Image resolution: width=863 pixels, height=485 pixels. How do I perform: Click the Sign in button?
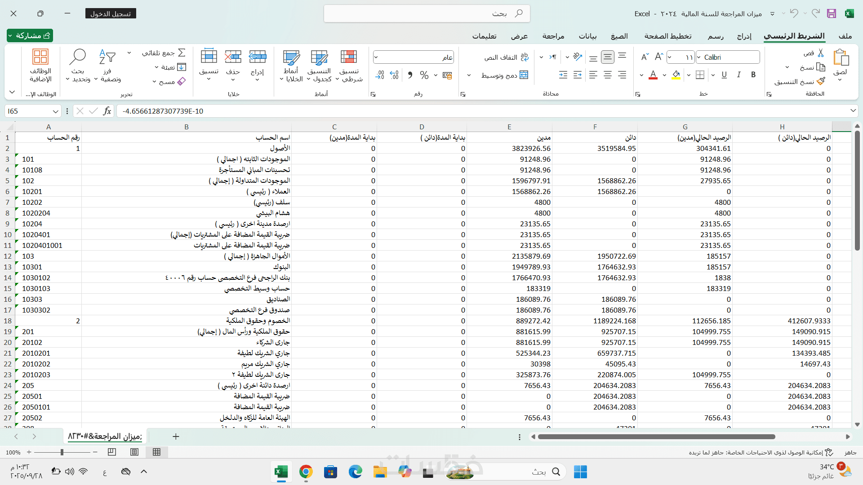pos(111,13)
